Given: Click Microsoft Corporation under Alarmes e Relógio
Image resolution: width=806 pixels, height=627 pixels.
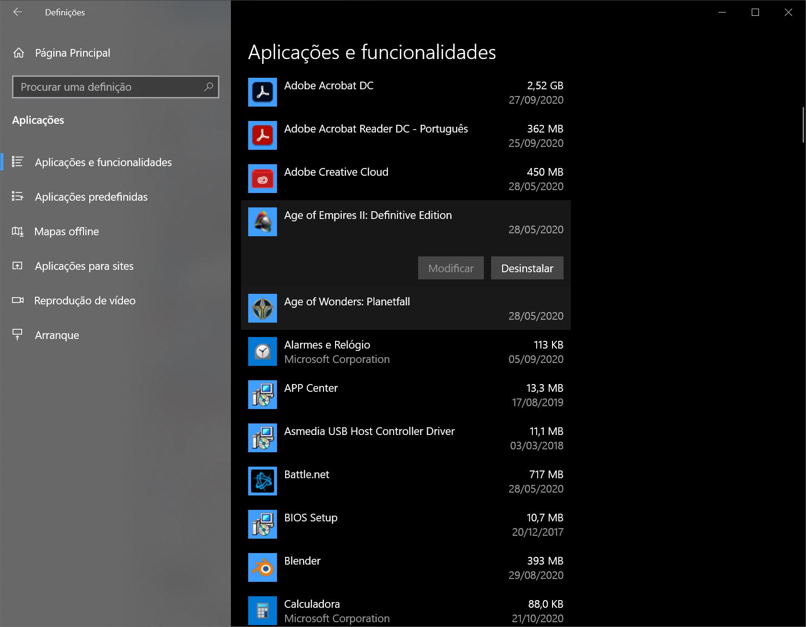Looking at the screenshot, I should click(x=337, y=359).
